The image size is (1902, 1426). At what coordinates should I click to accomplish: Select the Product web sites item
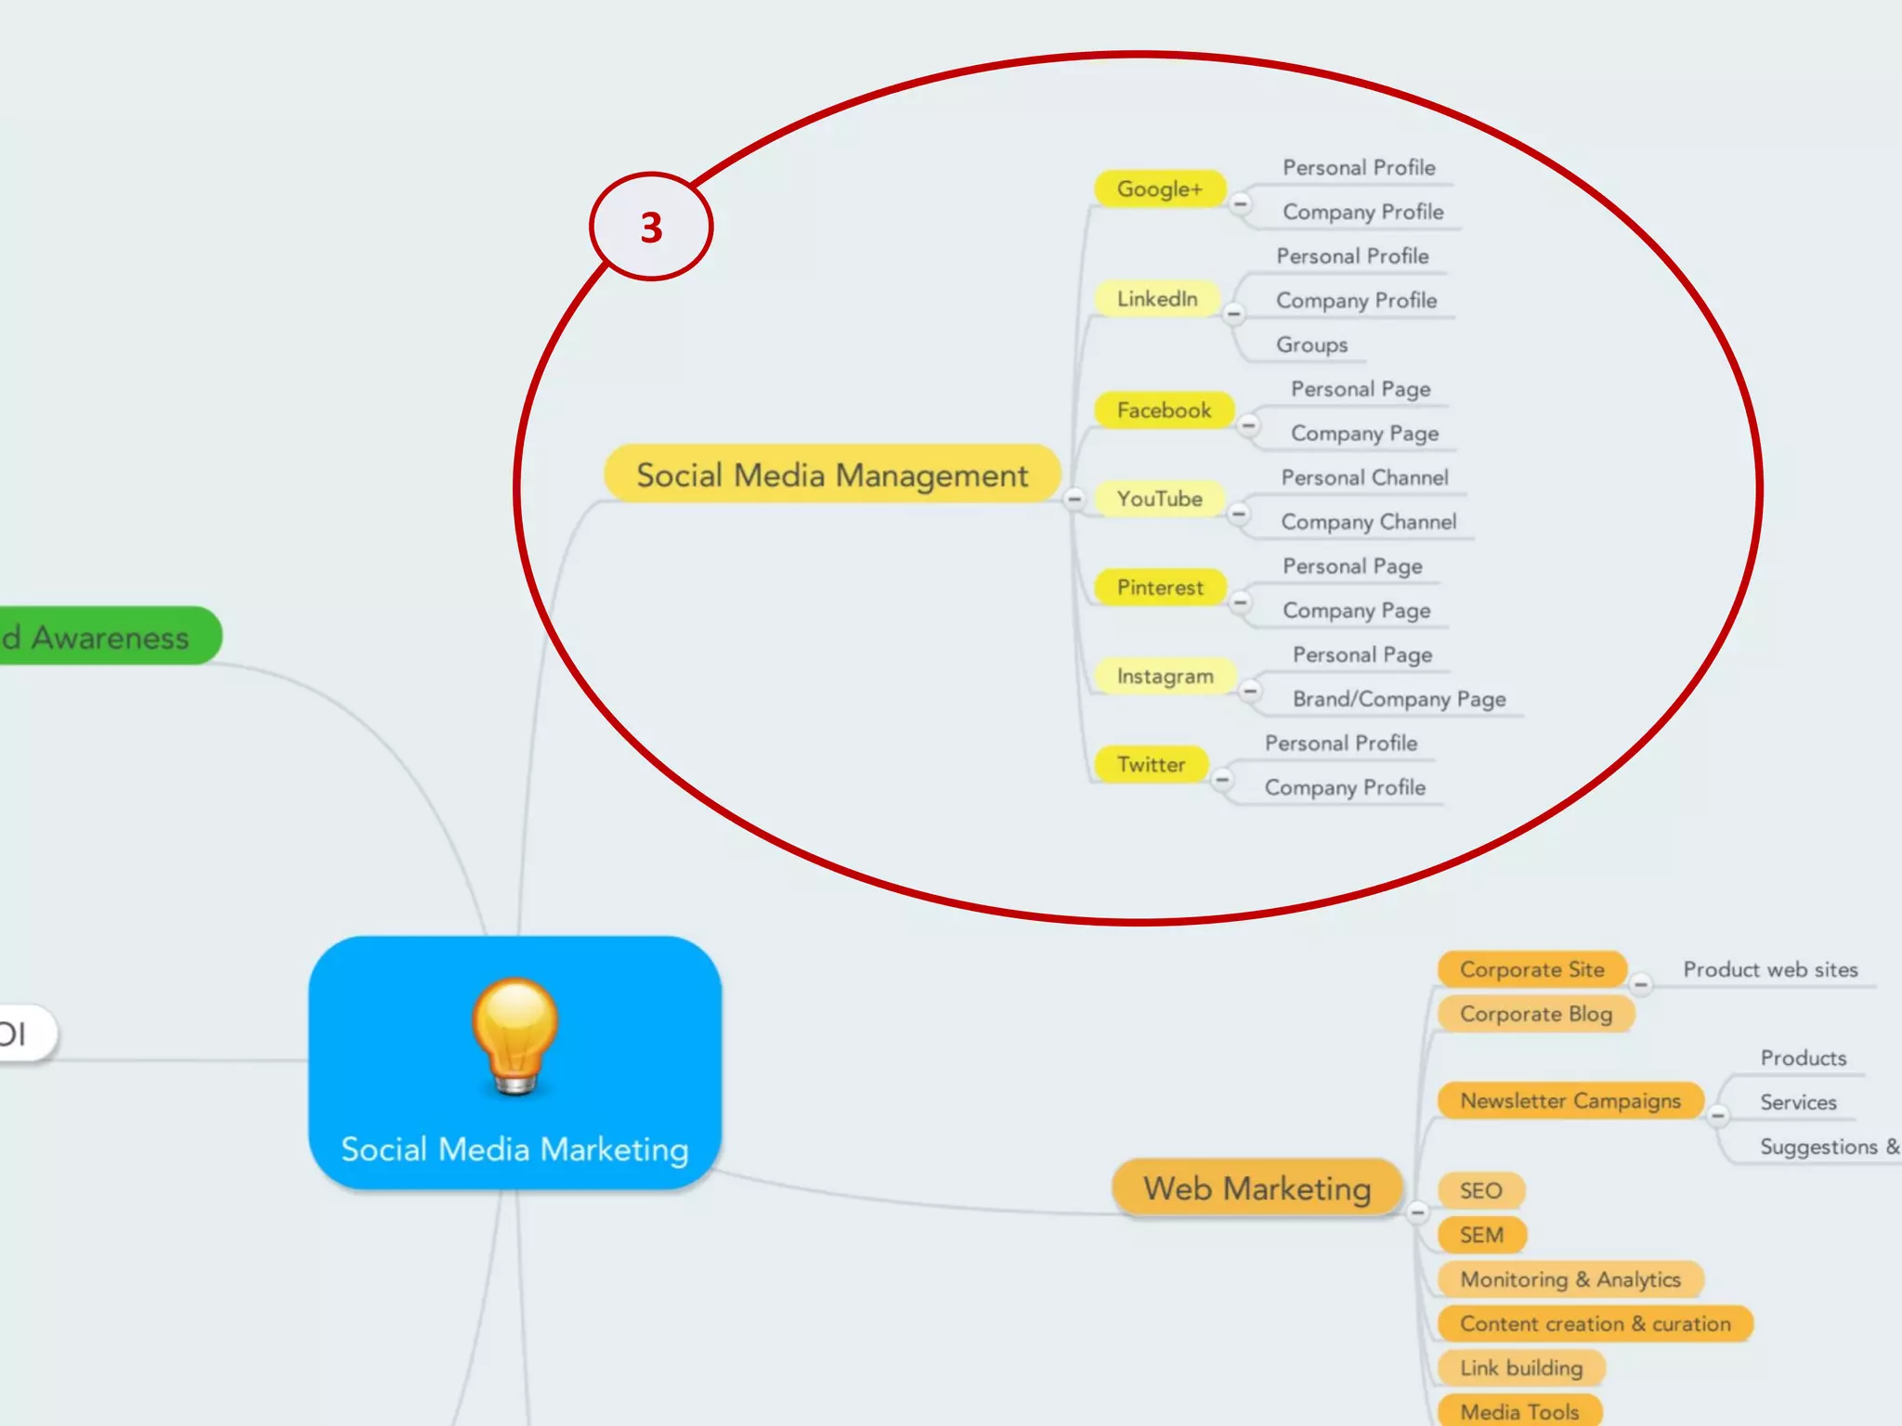[1770, 970]
